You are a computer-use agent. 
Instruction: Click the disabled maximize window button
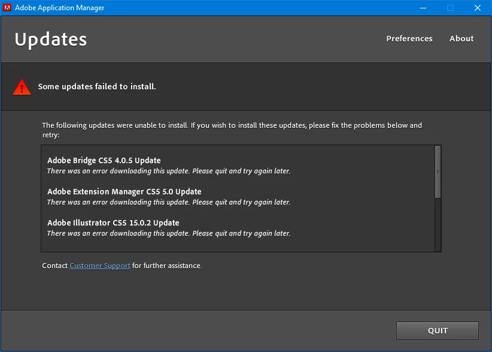click(x=450, y=8)
